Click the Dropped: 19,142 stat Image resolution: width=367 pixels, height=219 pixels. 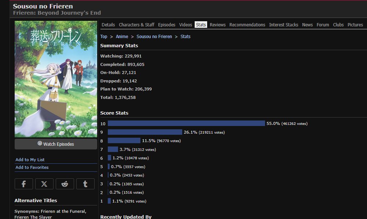(x=118, y=81)
